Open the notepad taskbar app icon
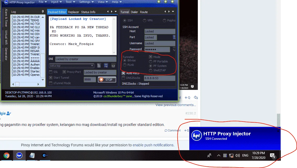The height and width of the screenshot is (168, 297). click(32, 155)
